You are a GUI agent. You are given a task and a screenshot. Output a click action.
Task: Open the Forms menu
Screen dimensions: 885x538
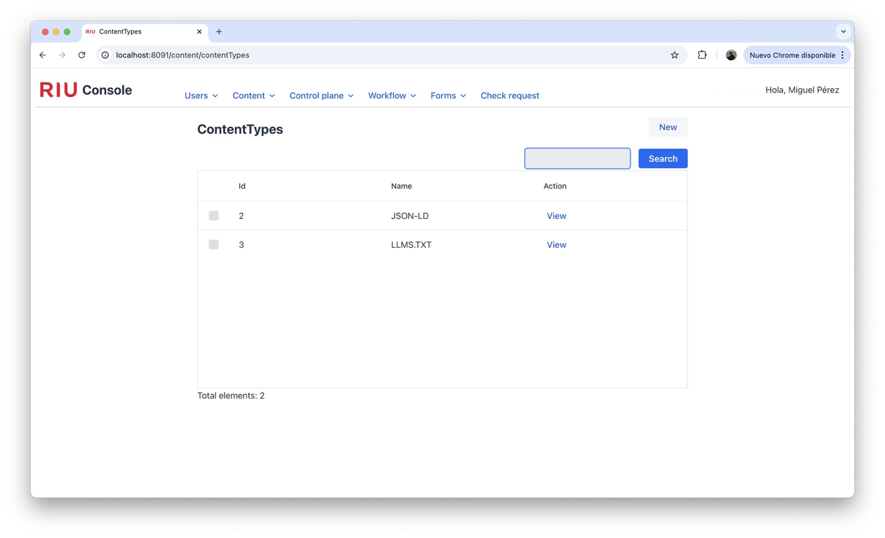click(448, 96)
